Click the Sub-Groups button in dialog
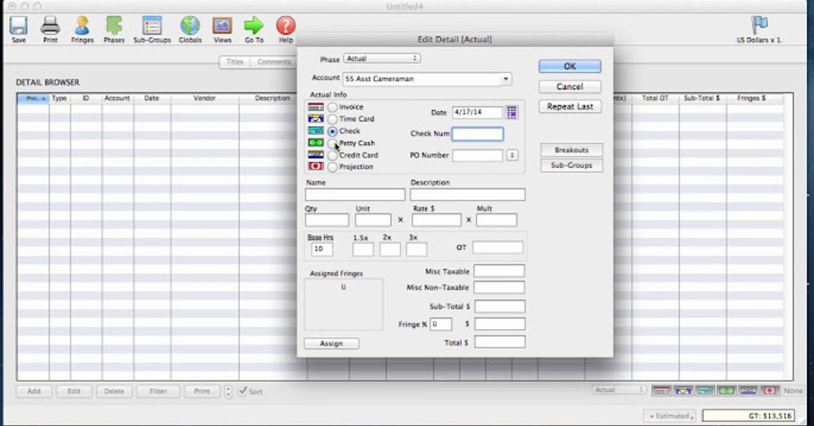The width and height of the screenshot is (814, 426). pyautogui.click(x=572, y=166)
